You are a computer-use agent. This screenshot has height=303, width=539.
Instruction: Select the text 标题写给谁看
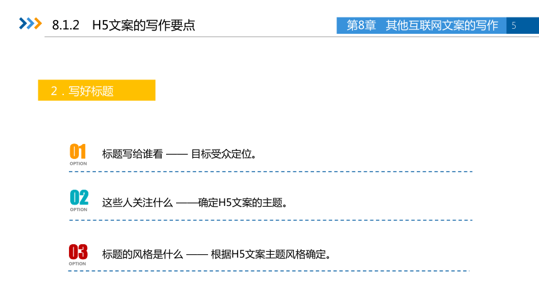pos(132,154)
